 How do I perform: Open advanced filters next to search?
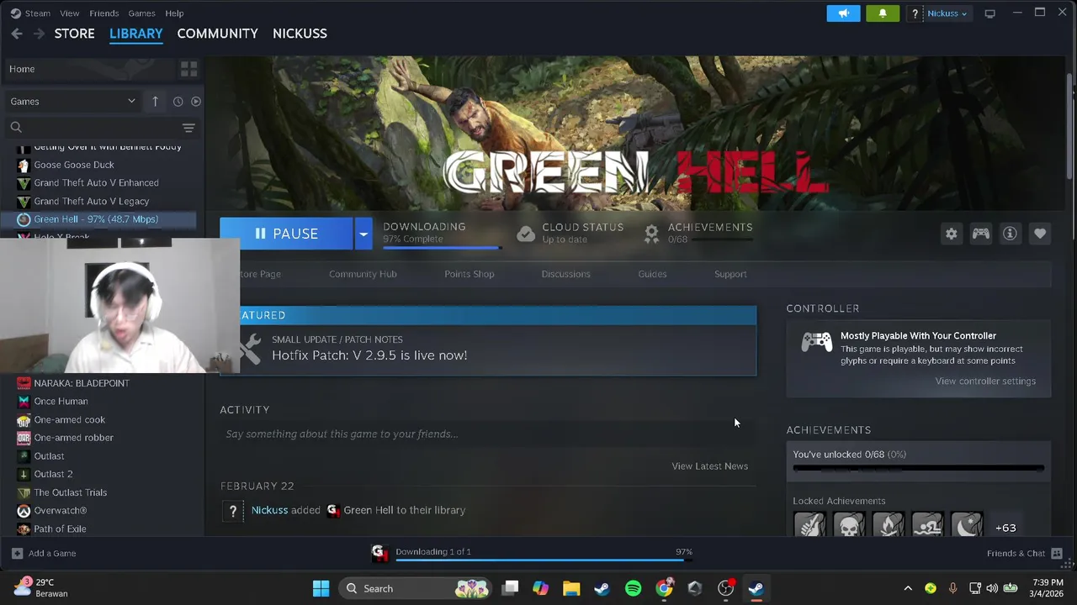[188, 128]
